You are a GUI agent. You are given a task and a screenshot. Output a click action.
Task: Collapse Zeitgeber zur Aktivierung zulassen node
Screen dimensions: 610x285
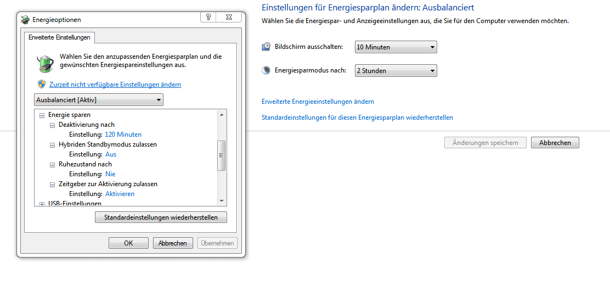(52, 184)
